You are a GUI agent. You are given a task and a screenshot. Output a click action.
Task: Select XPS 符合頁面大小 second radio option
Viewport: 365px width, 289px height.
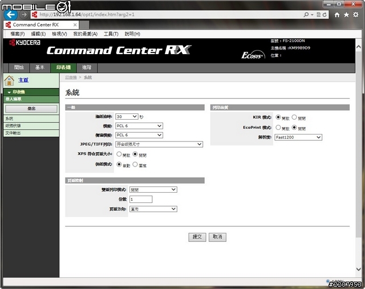tap(135, 154)
